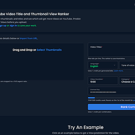Click the 'Video Title and Thumbnail View Ranker' heading

[x=34, y=14]
